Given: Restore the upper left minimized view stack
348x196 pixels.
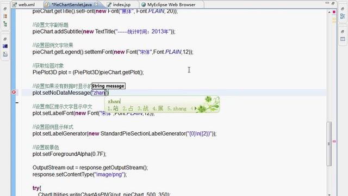Looking at the screenshot, I should tap(5, 9).
